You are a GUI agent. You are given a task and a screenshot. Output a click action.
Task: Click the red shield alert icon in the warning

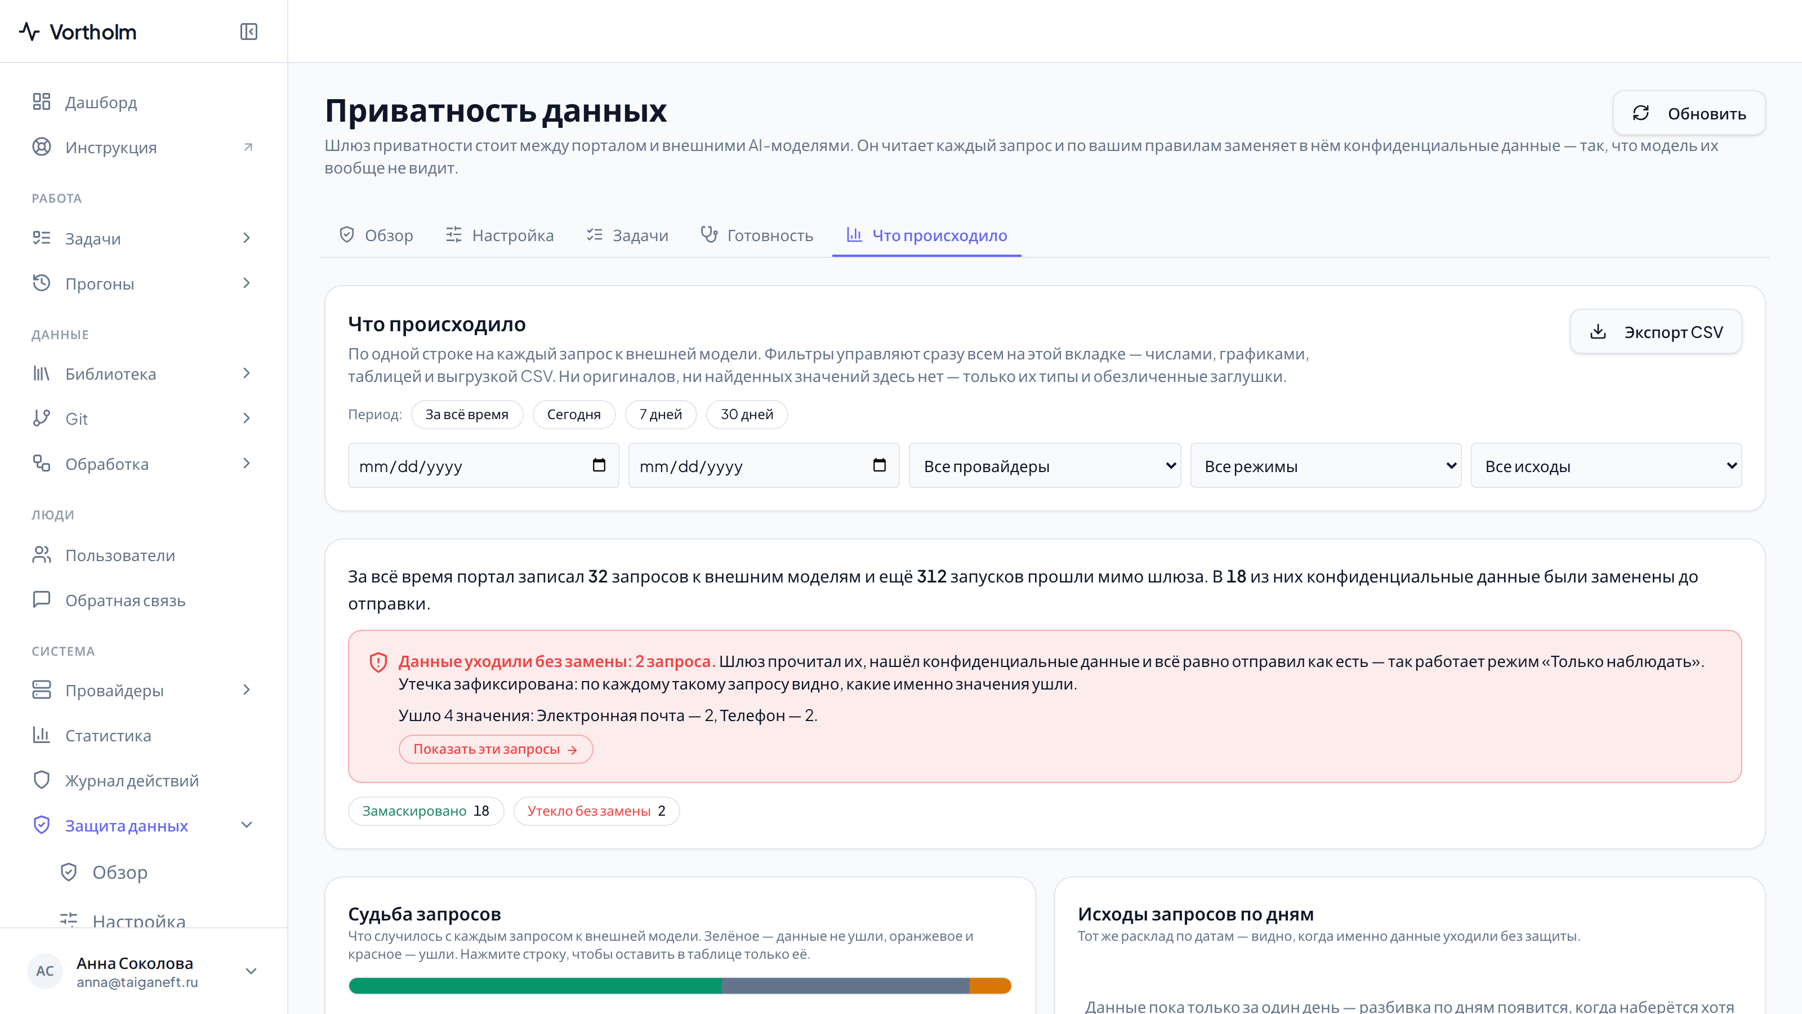pyautogui.click(x=378, y=662)
